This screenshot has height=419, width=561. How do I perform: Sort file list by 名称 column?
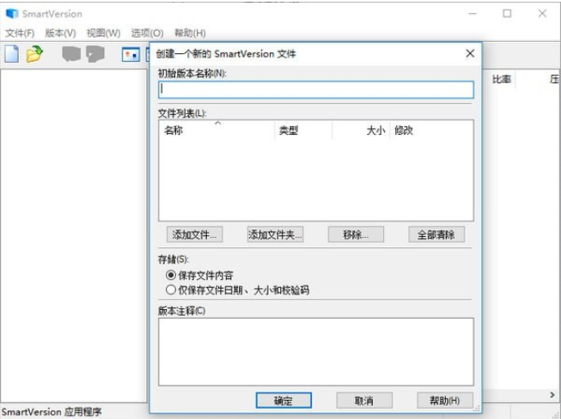[x=216, y=131]
